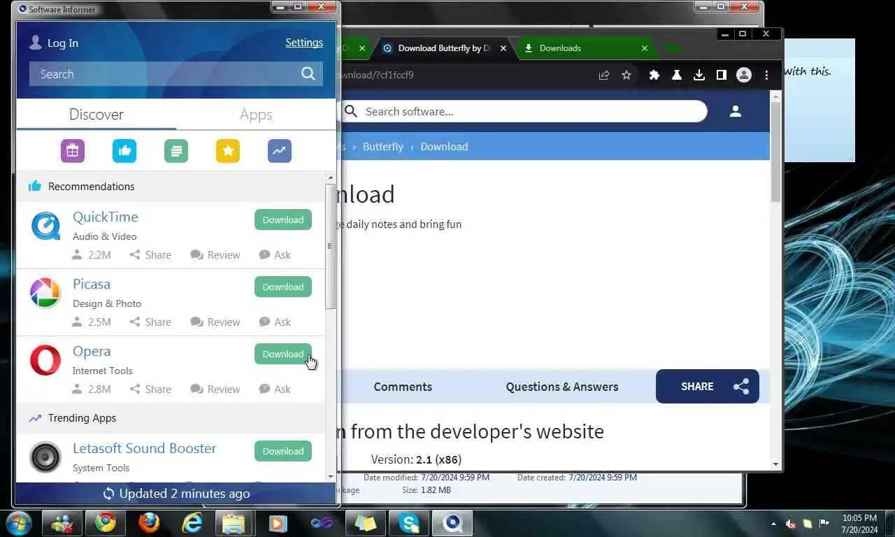
Task: Open the browser extensions puzzle icon
Action: coord(654,75)
